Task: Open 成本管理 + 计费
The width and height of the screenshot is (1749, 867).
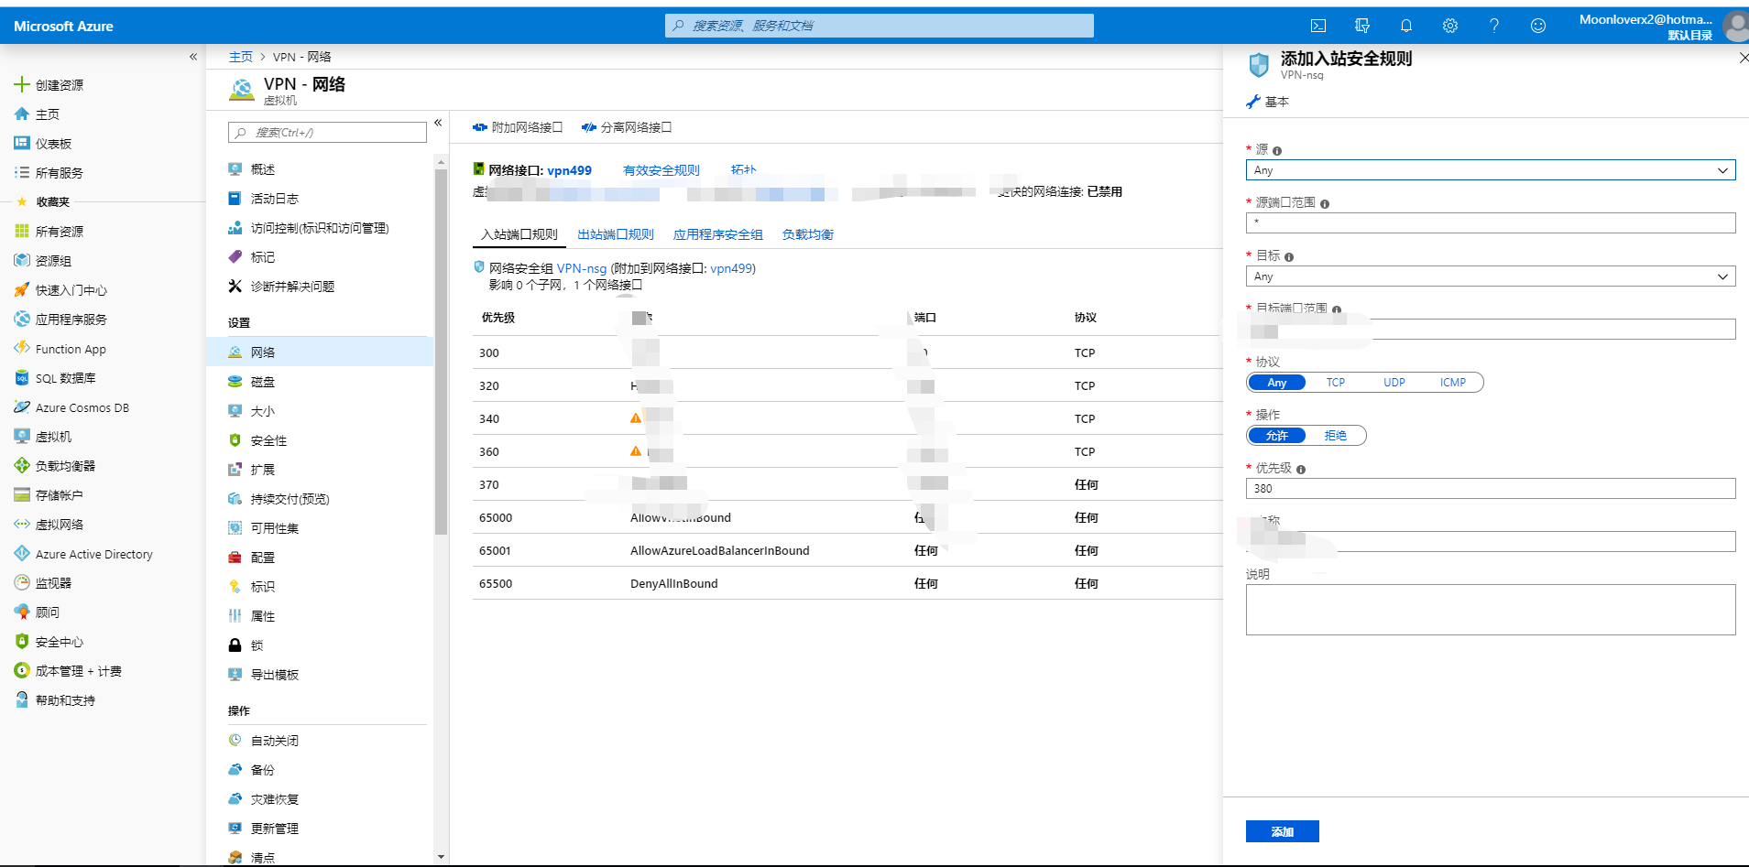Action: (x=78, y=671)
